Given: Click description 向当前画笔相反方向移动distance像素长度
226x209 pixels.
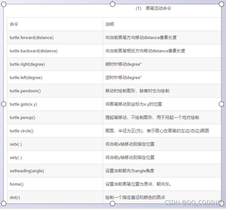Looking at the screenshot, I should point(145,51).
